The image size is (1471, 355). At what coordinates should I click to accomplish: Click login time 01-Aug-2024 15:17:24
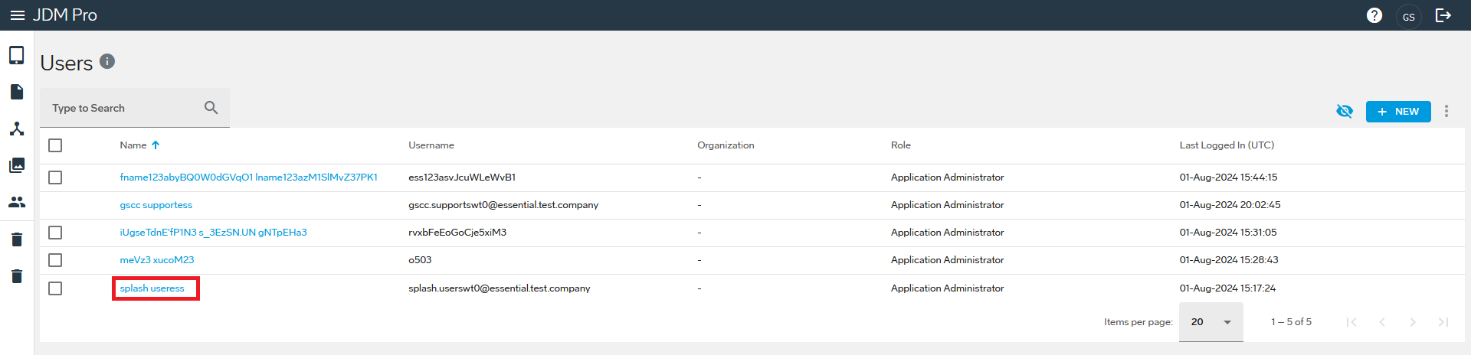[x=1227, y=288]
